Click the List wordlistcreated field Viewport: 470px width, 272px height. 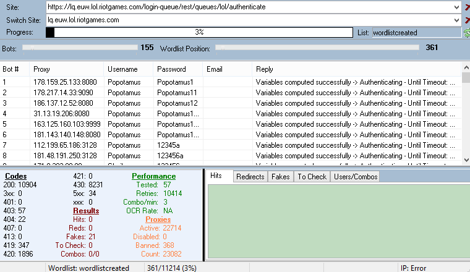click(x=416, y=33)
